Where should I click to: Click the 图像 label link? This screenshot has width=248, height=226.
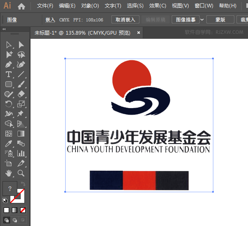tap(12, 20)
